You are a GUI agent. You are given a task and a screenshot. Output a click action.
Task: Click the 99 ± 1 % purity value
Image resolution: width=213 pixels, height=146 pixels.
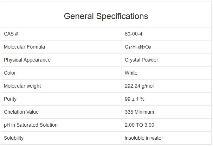pos(135,99)
